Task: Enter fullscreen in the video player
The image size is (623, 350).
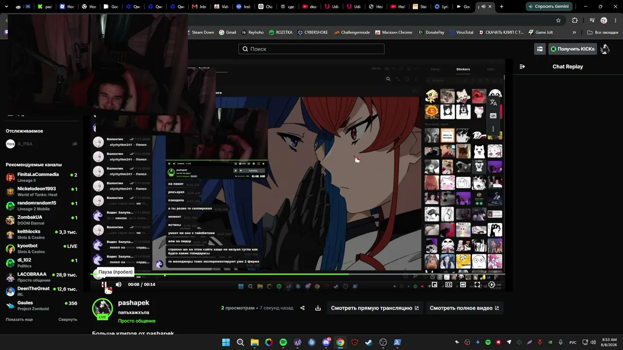Action: 477,284
